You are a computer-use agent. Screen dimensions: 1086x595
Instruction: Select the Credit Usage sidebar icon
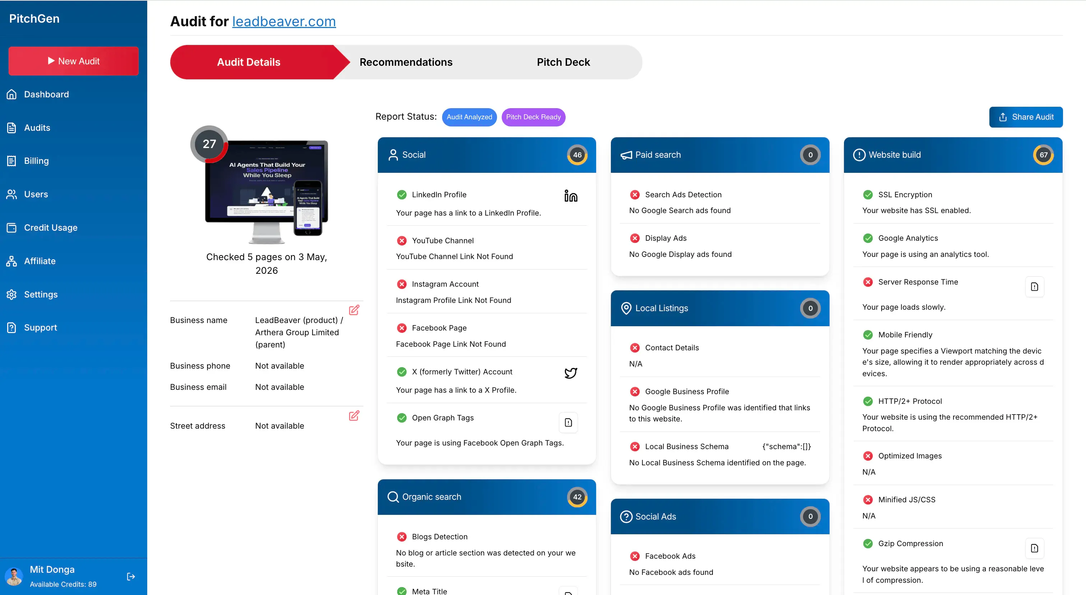pos(12,228)
